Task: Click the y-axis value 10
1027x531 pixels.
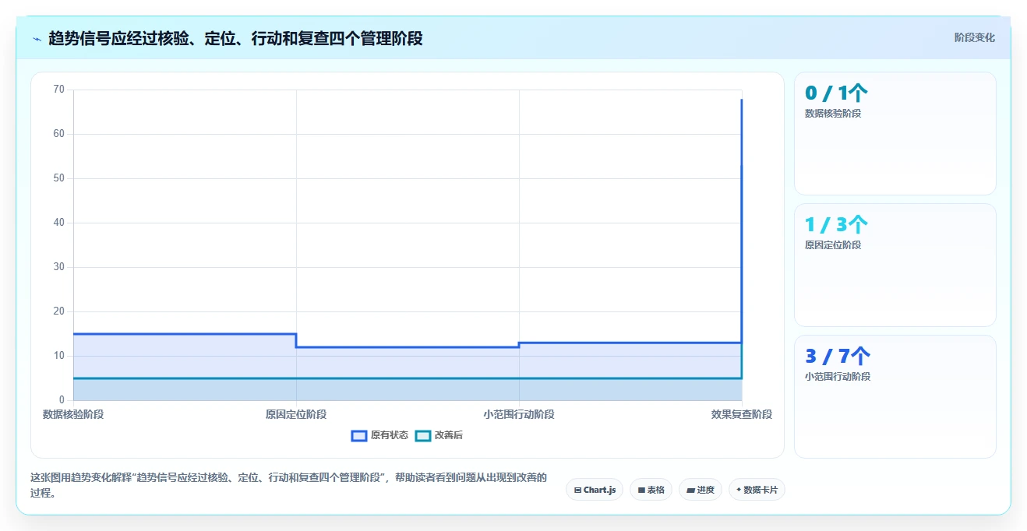Action: pos(59,356)
